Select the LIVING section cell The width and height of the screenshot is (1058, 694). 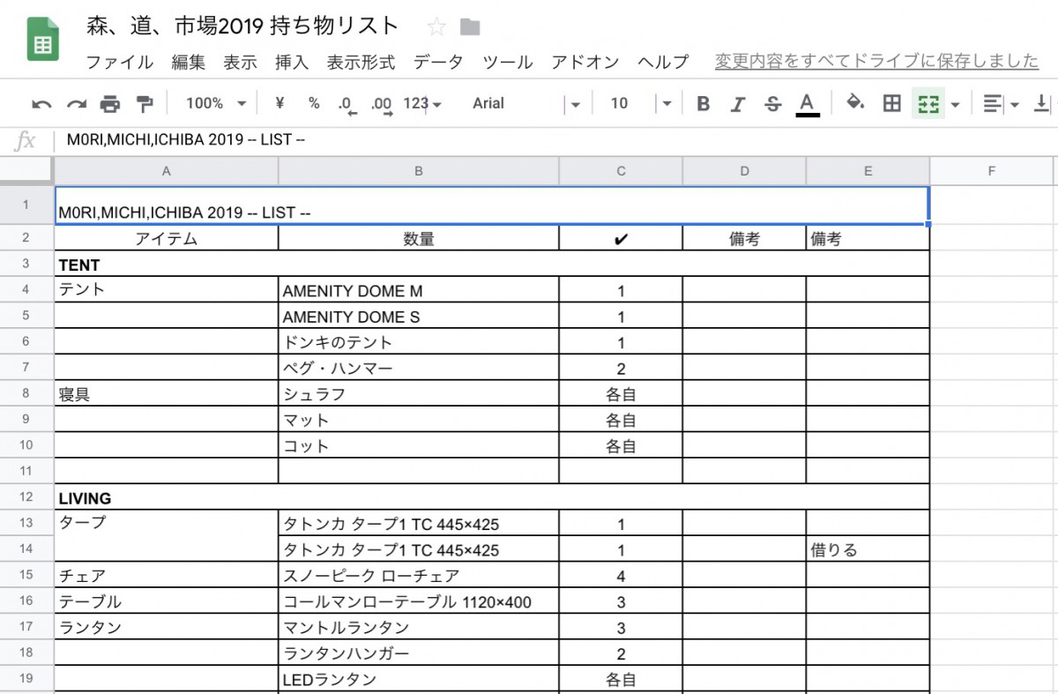492,497
